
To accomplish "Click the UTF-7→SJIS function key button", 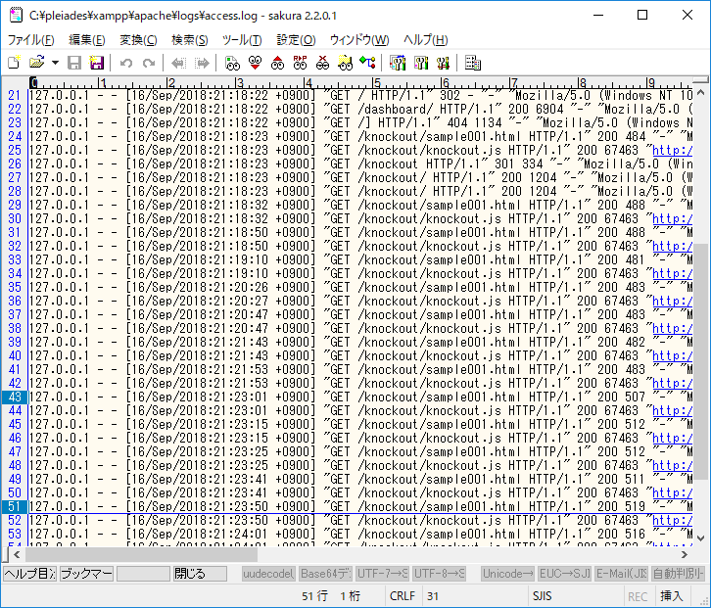I will pos(382,574).
